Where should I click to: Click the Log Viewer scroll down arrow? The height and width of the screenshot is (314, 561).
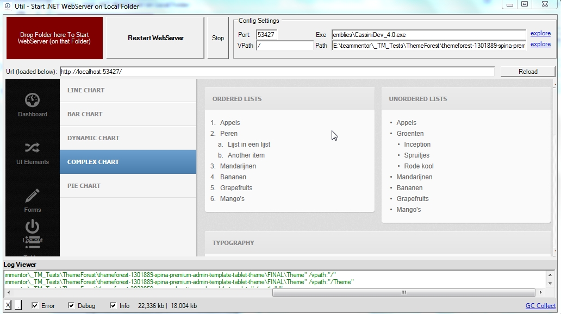click(550, 283)
